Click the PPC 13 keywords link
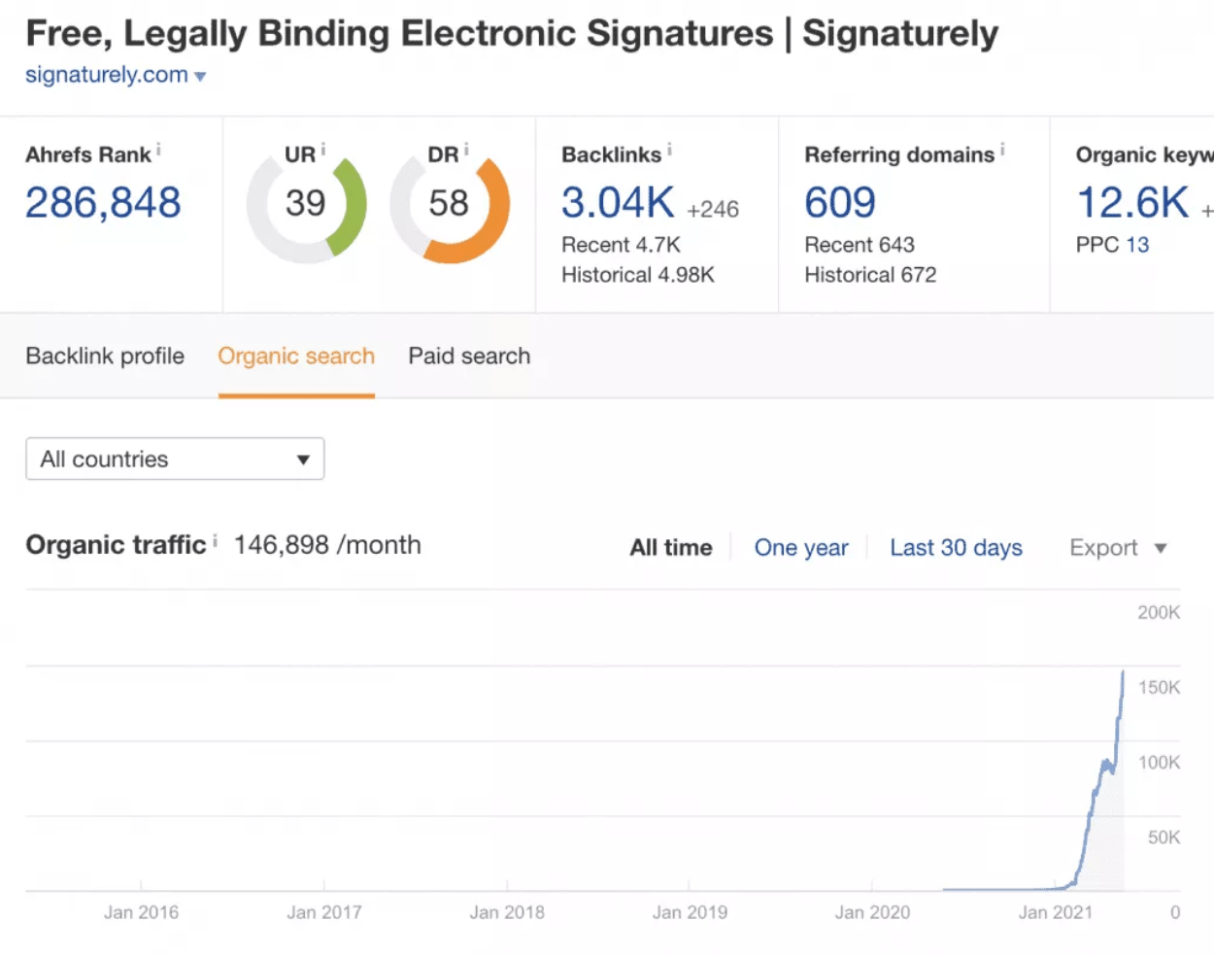This screenshot has height=955, width=1214. pyautogui.click(x=1137, y=245)
